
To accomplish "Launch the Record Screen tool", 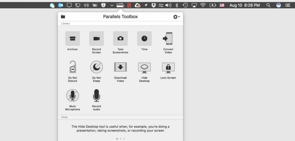I will [x=97, y=39].
